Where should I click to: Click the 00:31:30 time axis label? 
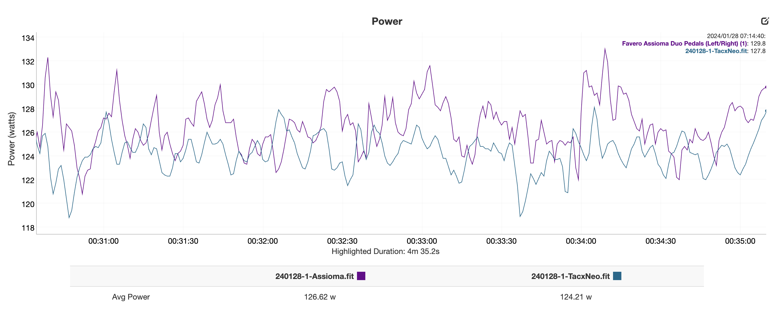[183, 241]
